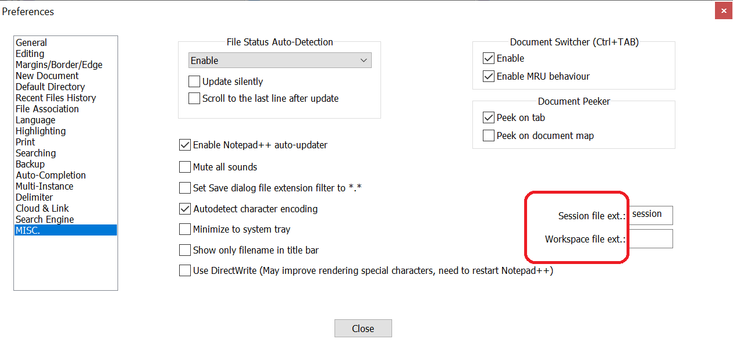Enable Peek on document map
This screenshot has height=346, width=733.
(x=489, y=135)
